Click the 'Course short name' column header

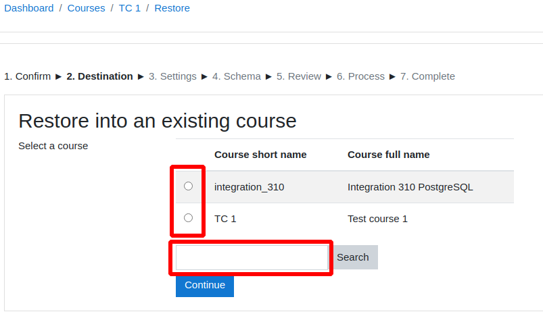pyautogui.click(x=260, y=155)
